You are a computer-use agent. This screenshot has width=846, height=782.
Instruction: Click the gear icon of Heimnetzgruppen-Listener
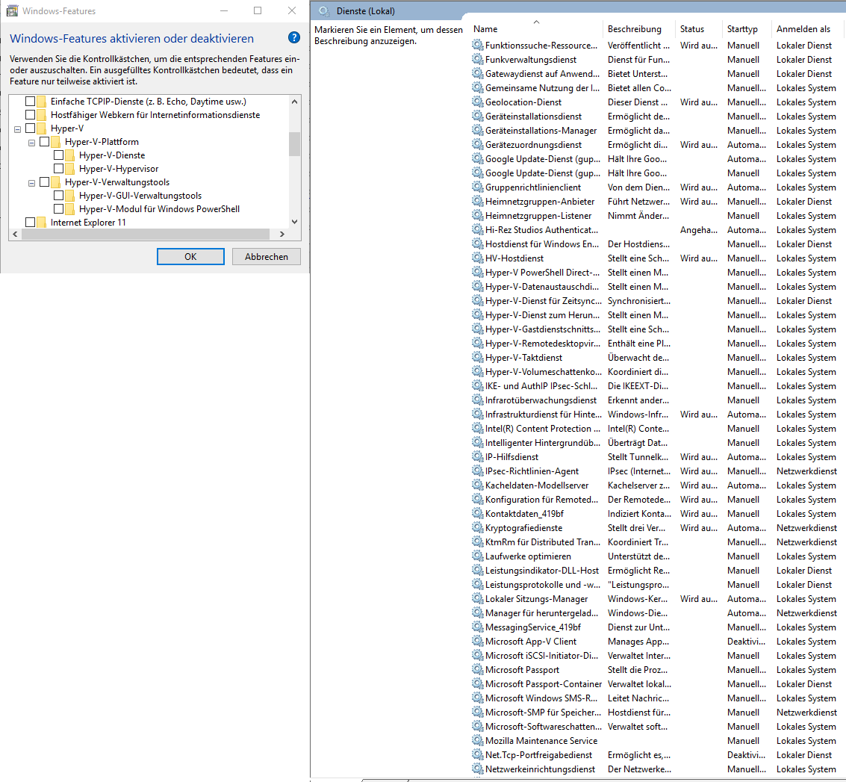(x=477, y=215)
